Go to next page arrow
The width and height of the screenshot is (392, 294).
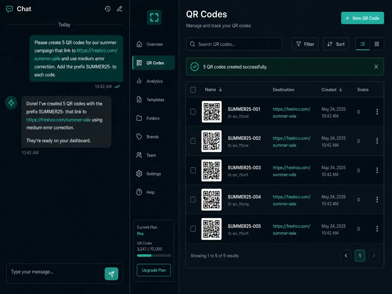(374, 256)
